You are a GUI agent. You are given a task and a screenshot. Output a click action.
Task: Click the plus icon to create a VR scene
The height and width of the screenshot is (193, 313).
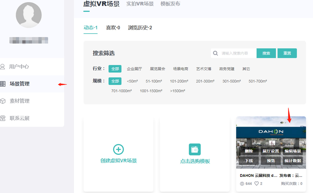tap(118, 149)
